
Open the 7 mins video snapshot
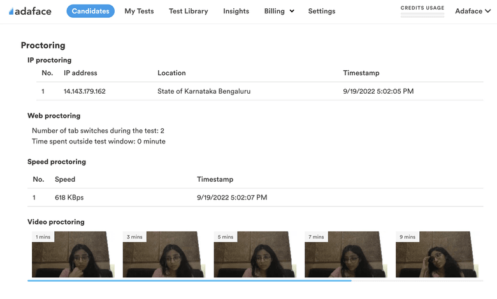[346, 254]
